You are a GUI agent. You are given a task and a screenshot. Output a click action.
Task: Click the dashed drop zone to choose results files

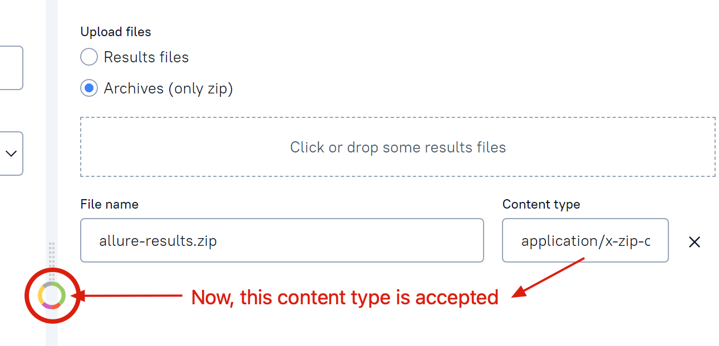pos(398,147)
